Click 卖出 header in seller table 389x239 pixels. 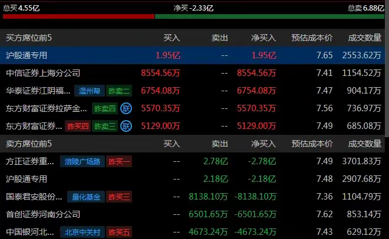pyautogui.click(x=220, y=144)
